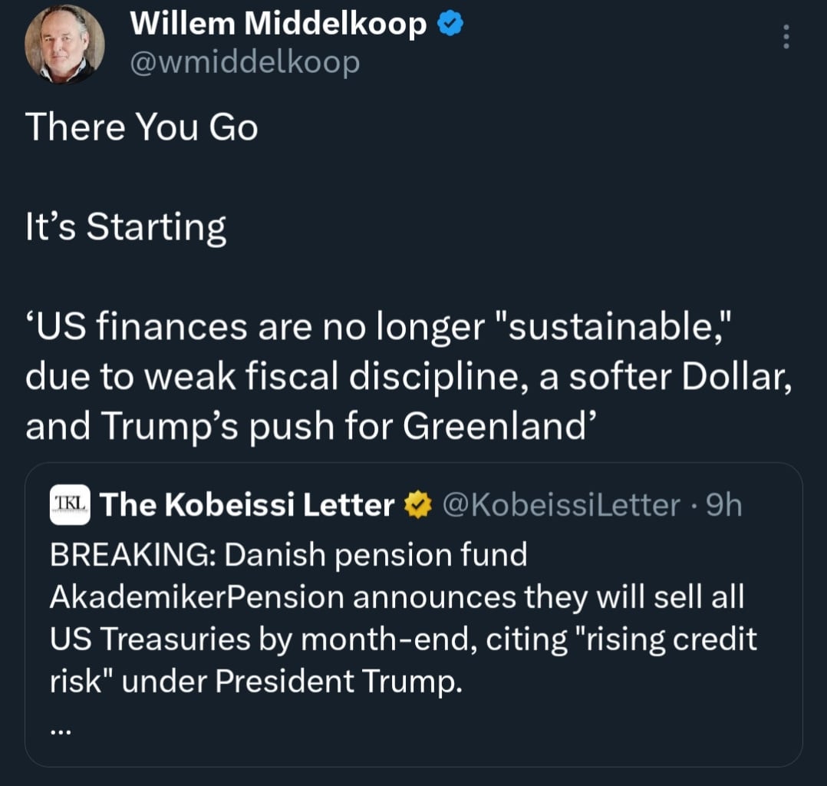Click the quoted tweet header row
Viewport: 827px width, 786px height.
384,505
